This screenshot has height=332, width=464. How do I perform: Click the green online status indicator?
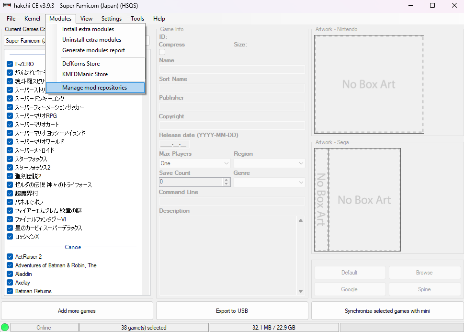click(5, 327)
